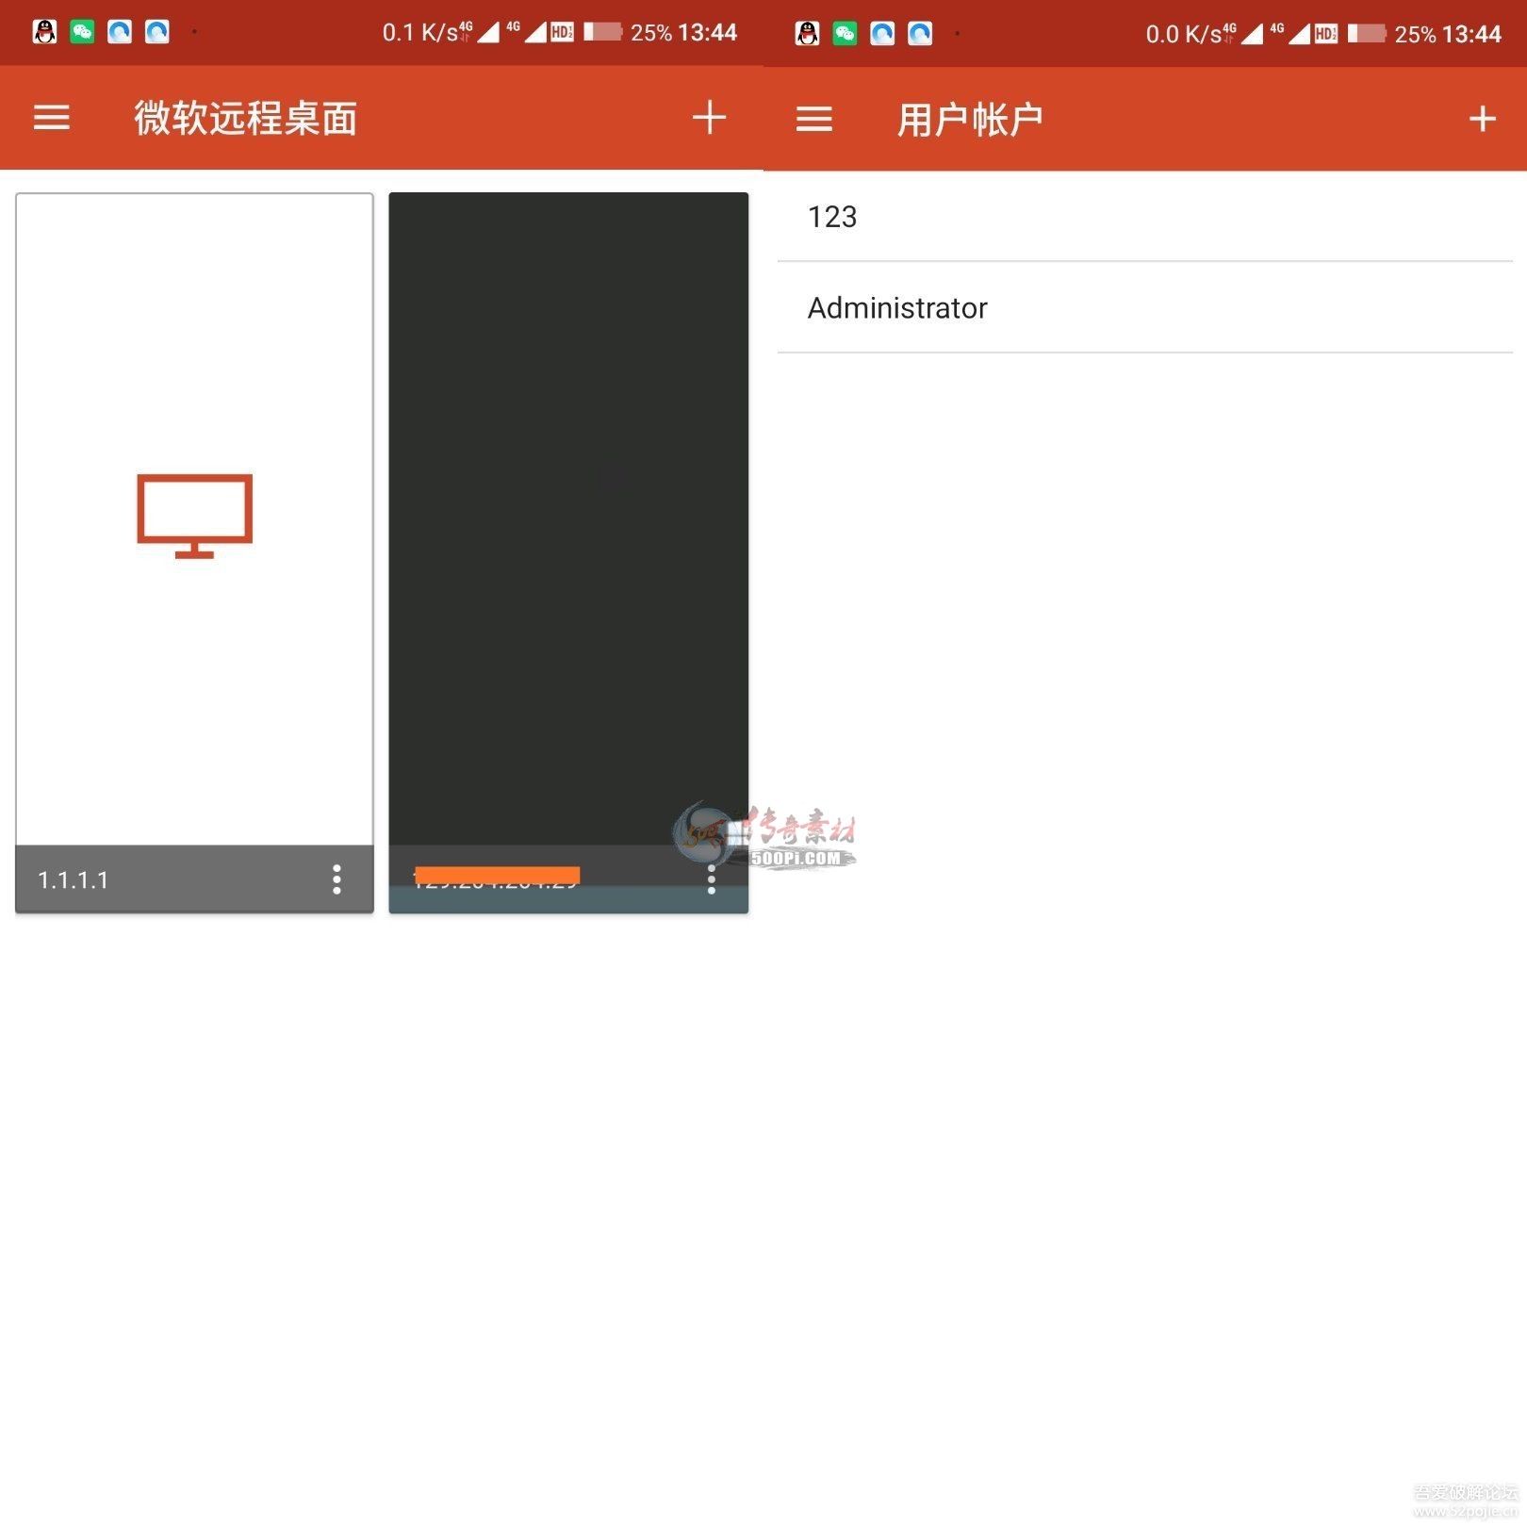
Task: Tap battery indicator in right status bar
Action: coord(1367,34)
